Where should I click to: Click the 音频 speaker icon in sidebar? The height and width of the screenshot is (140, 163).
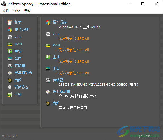point(10,80)
